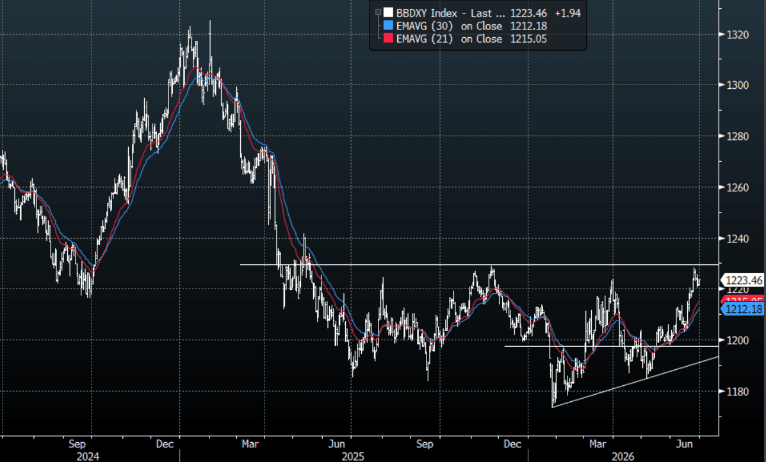Click the white 1223.46 last-price tag on the axis
This screenshot has width=766, height=462.
click(x=742, y=280)
